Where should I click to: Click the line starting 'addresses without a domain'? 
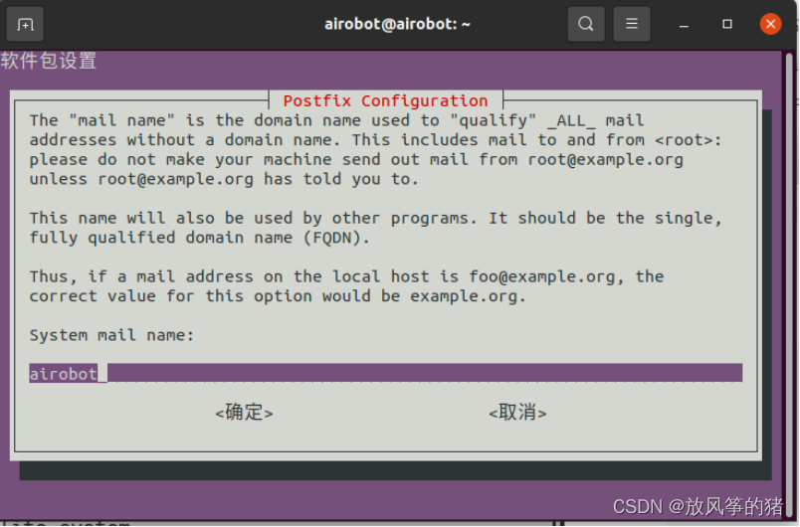[x=376, y=140]
